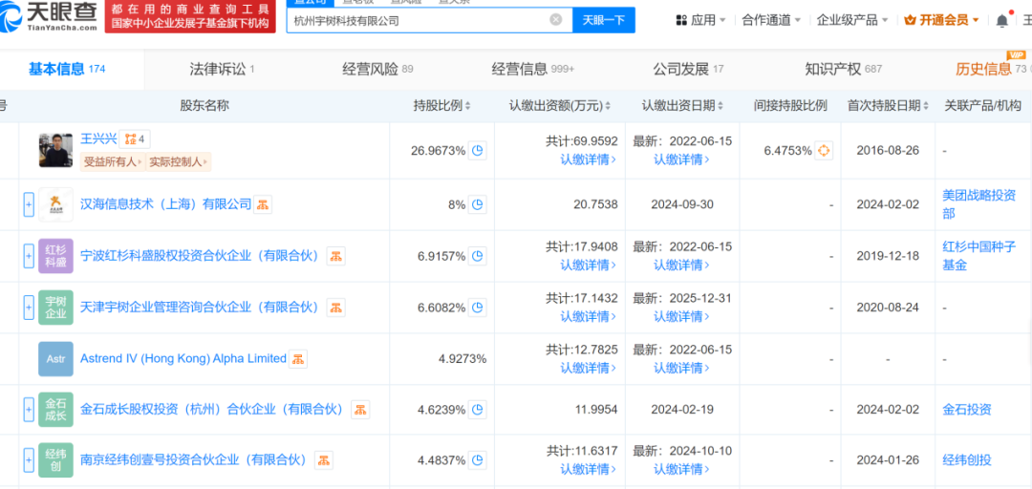The image size is (1032, 489).
Task: Click the Astr blue logo tile
Action: click(56, 359)
